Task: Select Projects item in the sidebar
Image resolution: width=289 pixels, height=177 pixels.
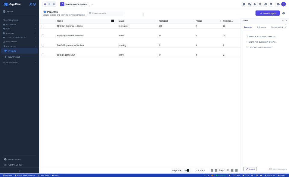Action: click(20, 51)
